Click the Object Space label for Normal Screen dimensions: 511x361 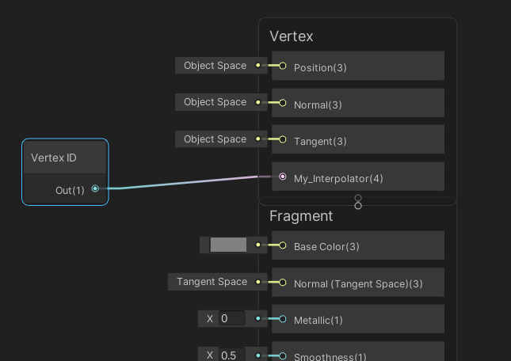pyautogui.click(x=215, y=102)
